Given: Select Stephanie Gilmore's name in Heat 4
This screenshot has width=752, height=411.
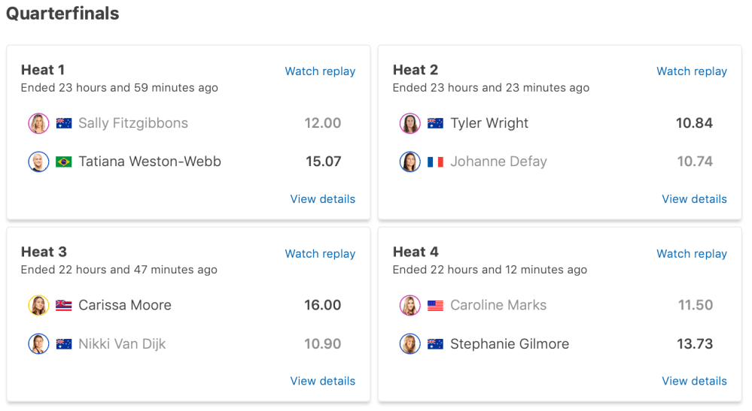Looking at the screenshot, I should click(x=510, y=344).
